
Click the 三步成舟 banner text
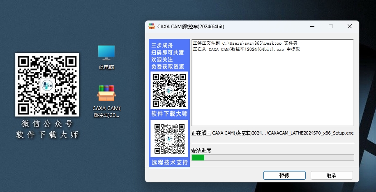(x=162, y=46)
